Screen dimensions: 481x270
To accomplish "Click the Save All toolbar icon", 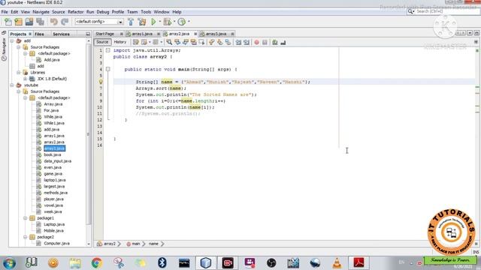I will [x=40, y=22].
